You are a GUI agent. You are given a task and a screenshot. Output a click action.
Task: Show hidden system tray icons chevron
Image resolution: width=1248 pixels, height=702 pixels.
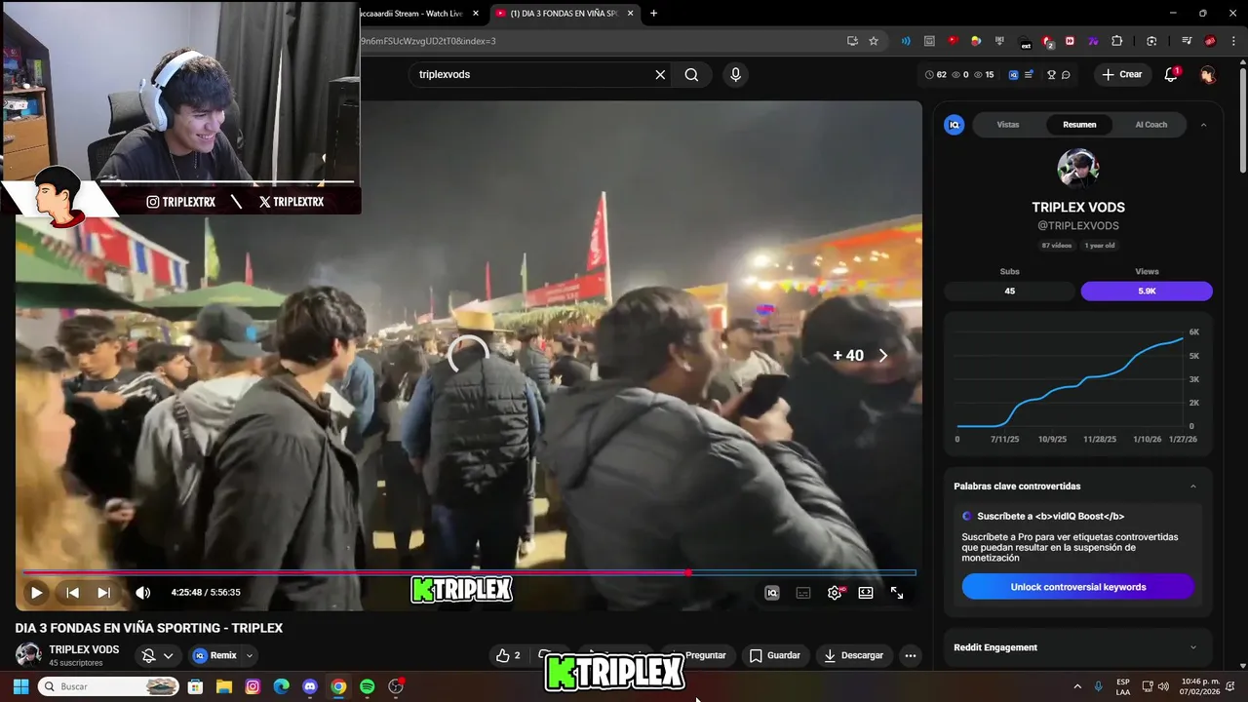(1077, 686)
